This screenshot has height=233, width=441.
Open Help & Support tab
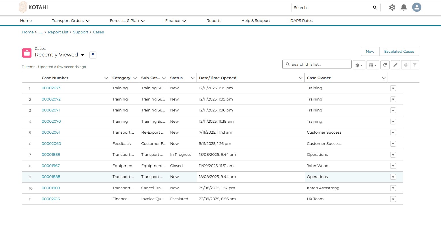(256, 21)
